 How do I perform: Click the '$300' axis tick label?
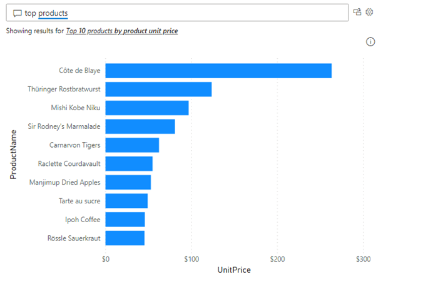(364, 259)
